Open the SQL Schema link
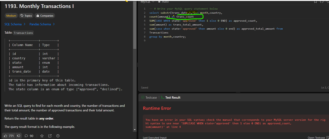 pyautogui.click(x=15, y=24)
